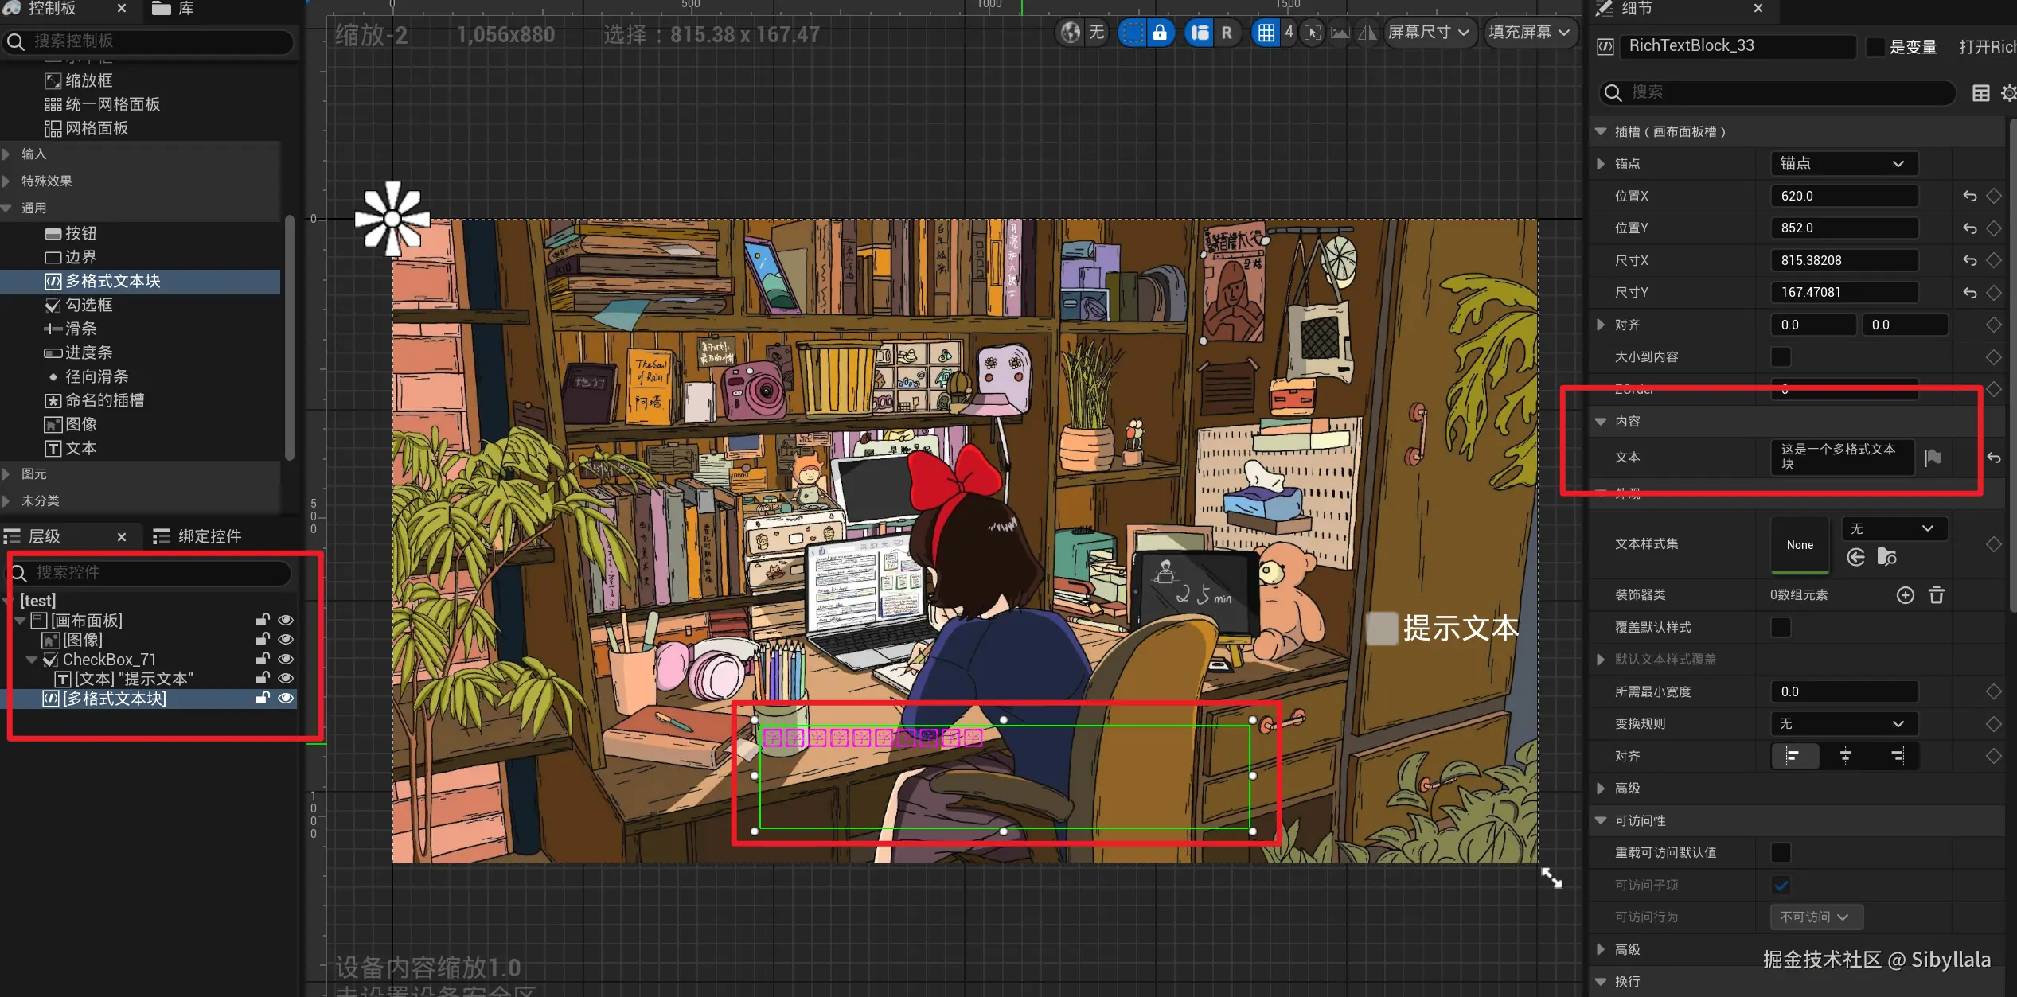Open the 填充屏幕 dropdown

click(1529, 33)
